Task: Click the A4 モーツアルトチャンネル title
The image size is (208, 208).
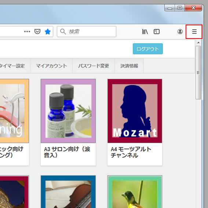Action: coord(131,152)
